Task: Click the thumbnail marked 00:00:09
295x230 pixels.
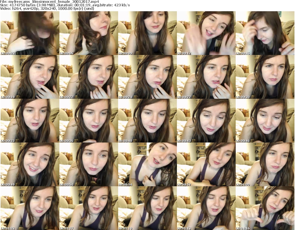Action: point(147,33)
